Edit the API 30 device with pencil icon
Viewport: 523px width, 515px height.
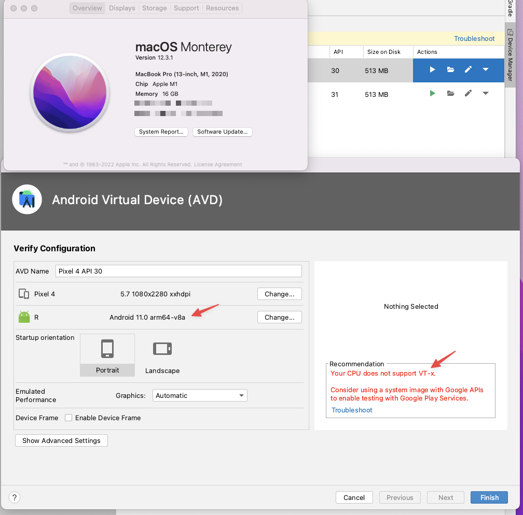click(468, 69)
